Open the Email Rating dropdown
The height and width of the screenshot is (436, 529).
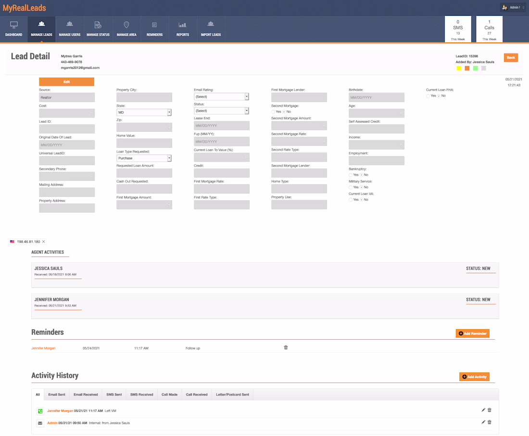221,97
